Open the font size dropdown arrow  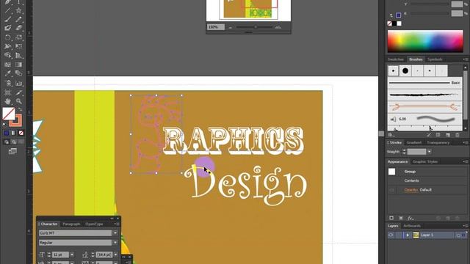coord(72,254)
